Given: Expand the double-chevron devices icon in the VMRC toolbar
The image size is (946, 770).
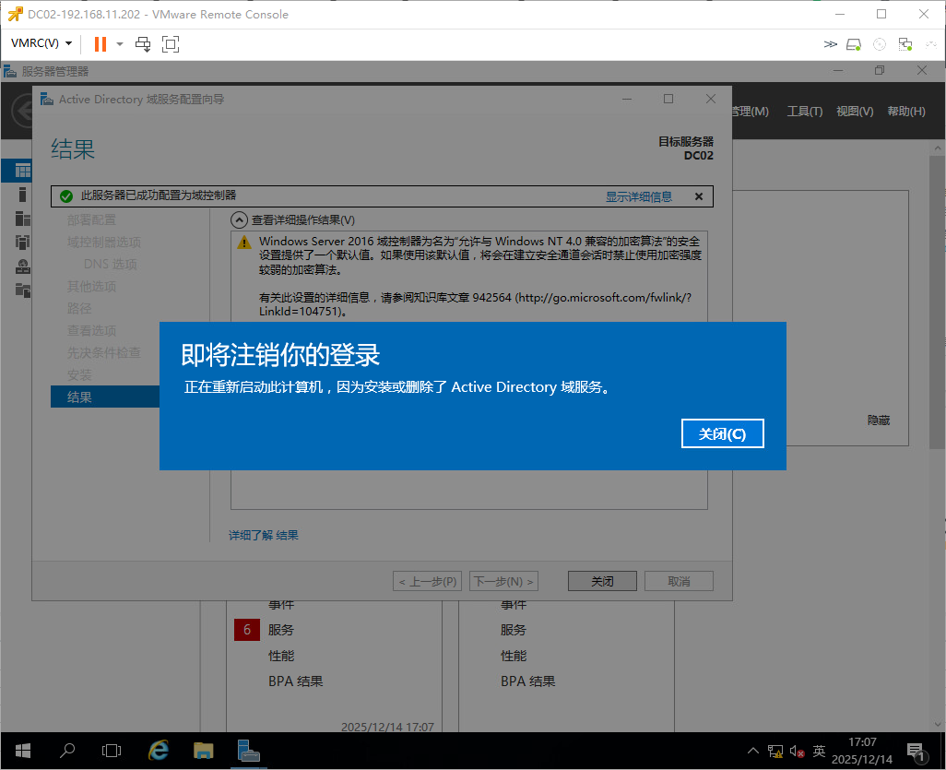Looking at the screenshot, I should coord(831,44).
